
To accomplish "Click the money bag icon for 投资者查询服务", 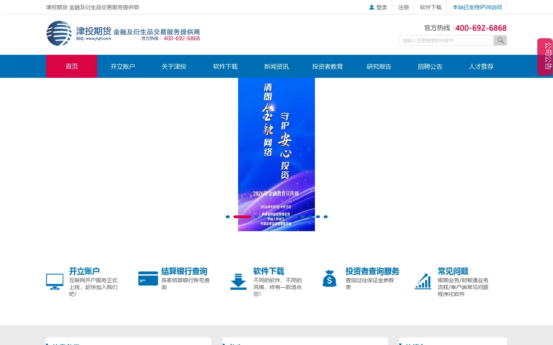I will (329, 279).
